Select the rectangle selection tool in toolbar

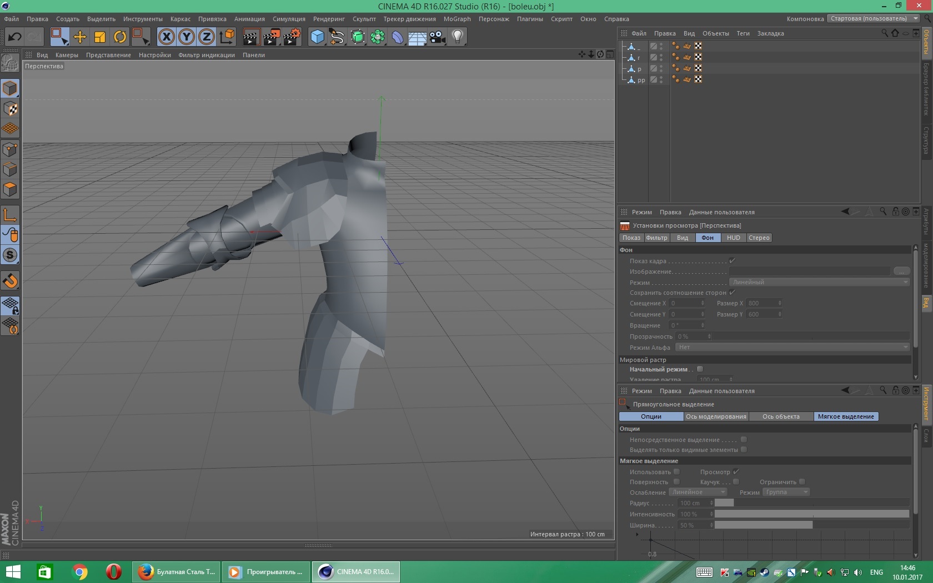(x=59, y=37)
